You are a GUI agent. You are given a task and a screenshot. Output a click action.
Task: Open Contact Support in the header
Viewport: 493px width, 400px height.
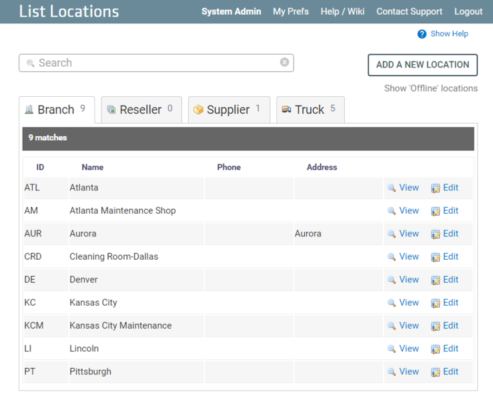pyautogui.click(x=410, y=11)
